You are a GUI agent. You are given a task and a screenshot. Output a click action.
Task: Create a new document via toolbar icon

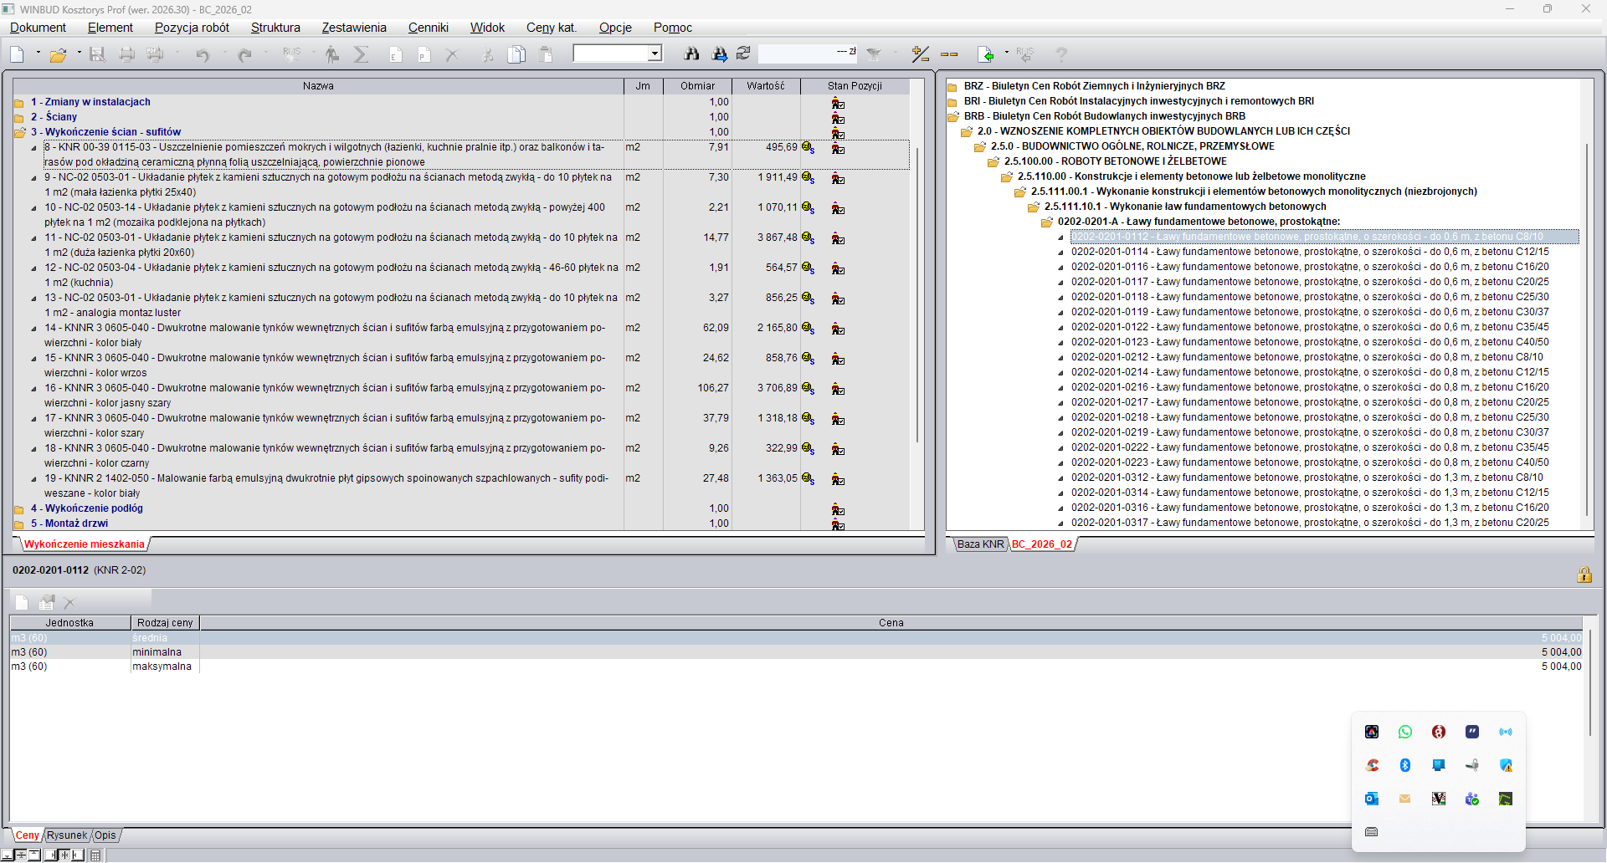[x=18, y=55]
